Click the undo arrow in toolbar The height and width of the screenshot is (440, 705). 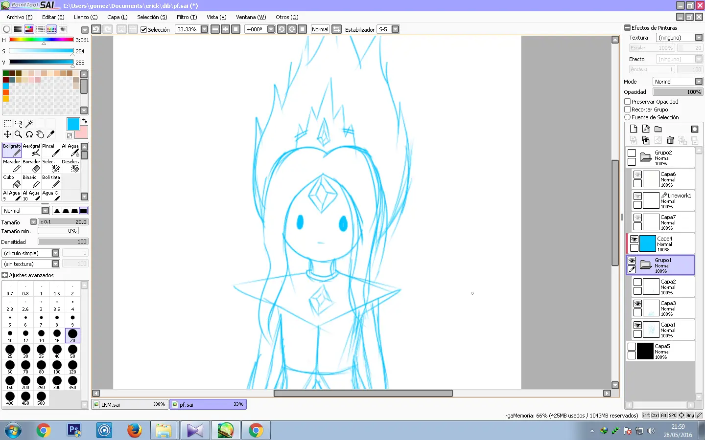click(x=96, y=29)
